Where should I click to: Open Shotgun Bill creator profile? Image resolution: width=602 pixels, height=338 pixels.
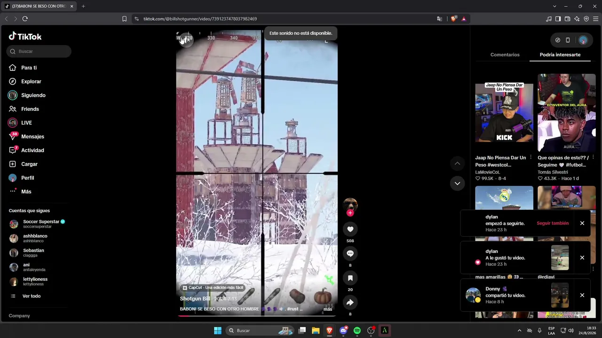[195, 299]
